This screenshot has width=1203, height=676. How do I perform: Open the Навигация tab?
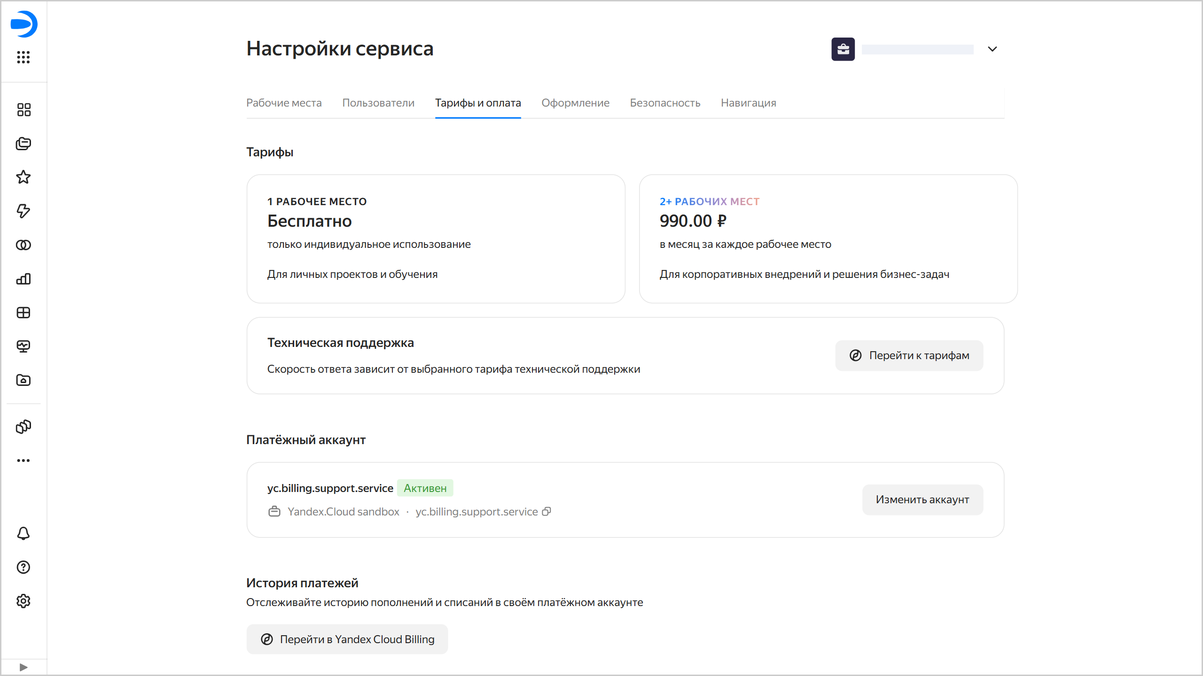pyautogui.click(x=748, y=103)
